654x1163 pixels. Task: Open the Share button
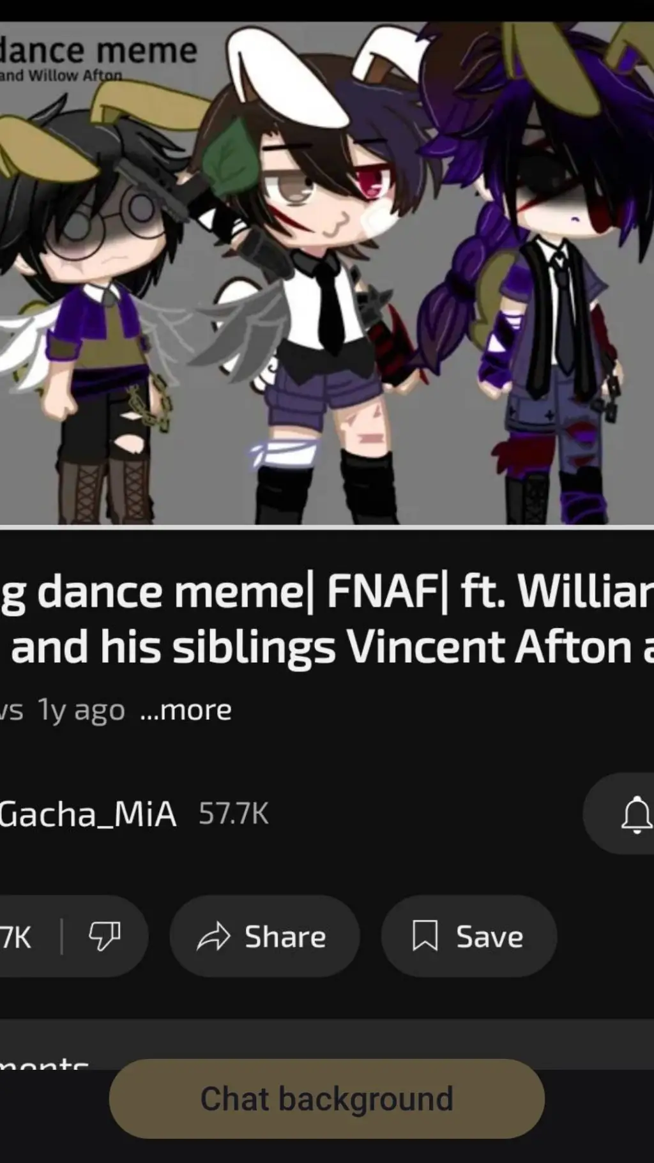point(264,936)
